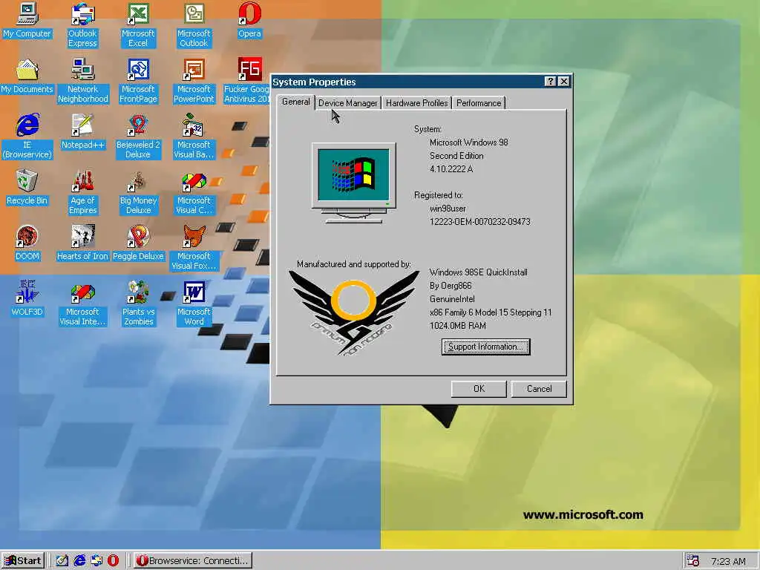760x570 pixels.
Task: Click 'x86 Family 6 Model 15' text
Action: point(491,312)
